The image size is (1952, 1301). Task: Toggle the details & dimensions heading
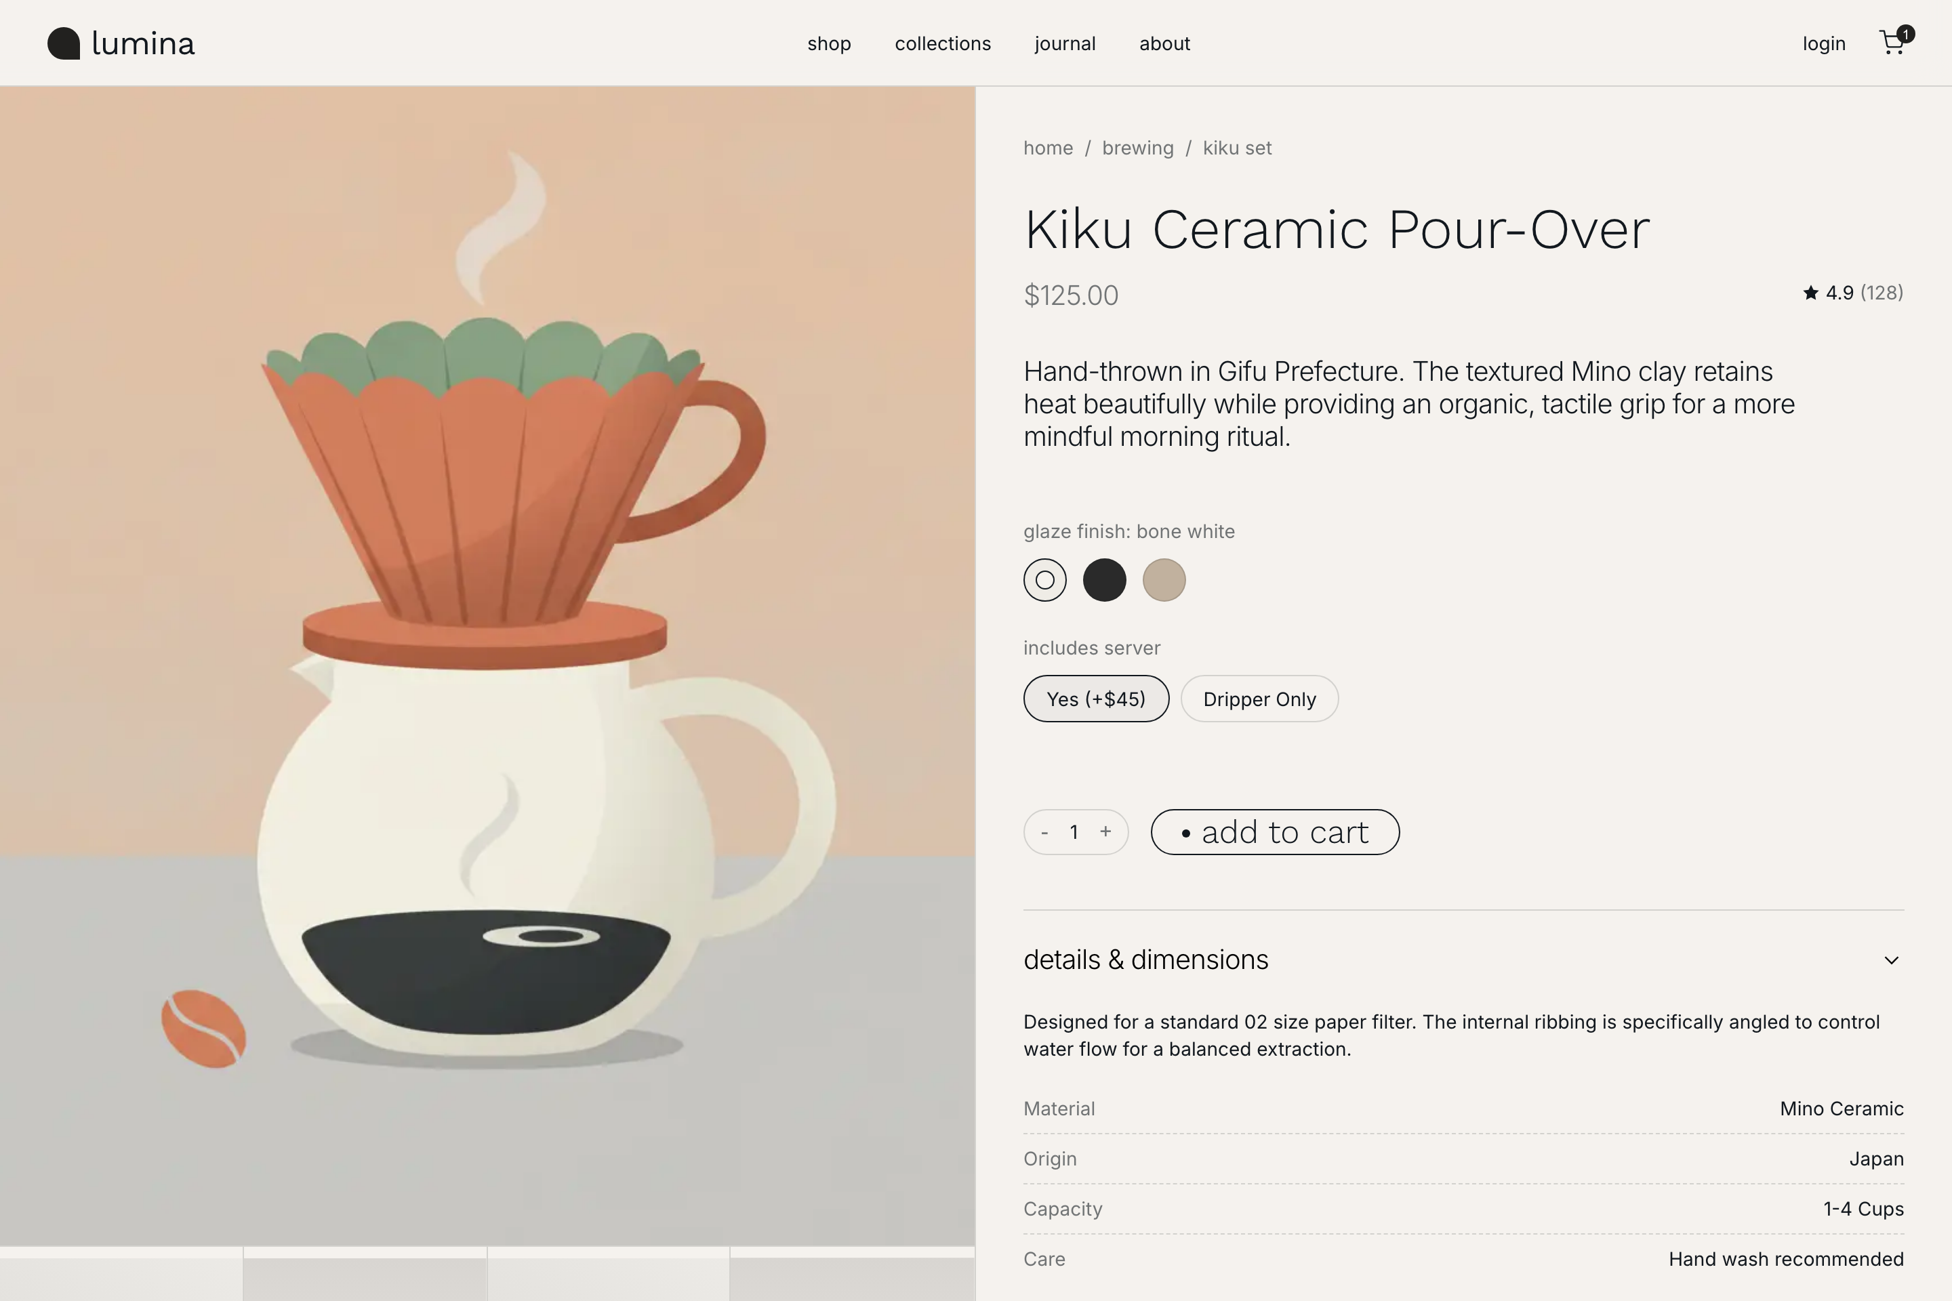click(x=1146, y=960)
